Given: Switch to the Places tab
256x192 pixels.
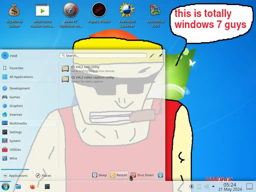Looking at the screenshot, I should [x=43, y=175].
